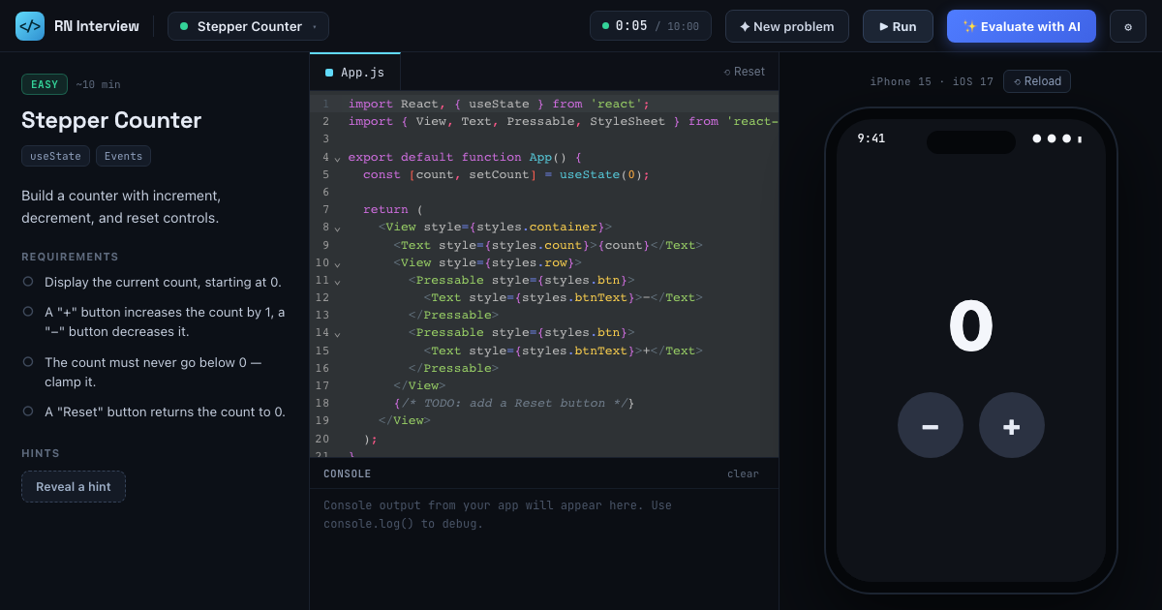Screen dimensions: 1162x610
Task: Click the Stepper Counter heading
Action: point(111,120)
